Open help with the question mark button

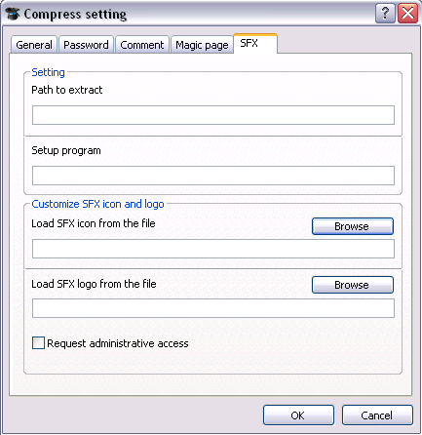pos(385,14)
